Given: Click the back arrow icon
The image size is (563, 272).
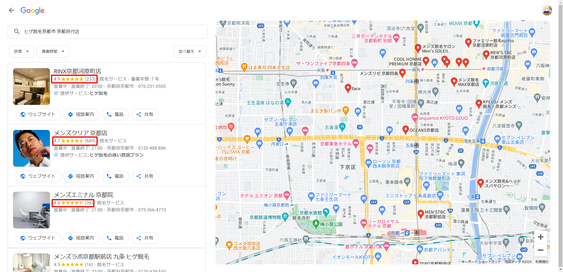Looking at the screenshot, I should click(x=12, y=10).
